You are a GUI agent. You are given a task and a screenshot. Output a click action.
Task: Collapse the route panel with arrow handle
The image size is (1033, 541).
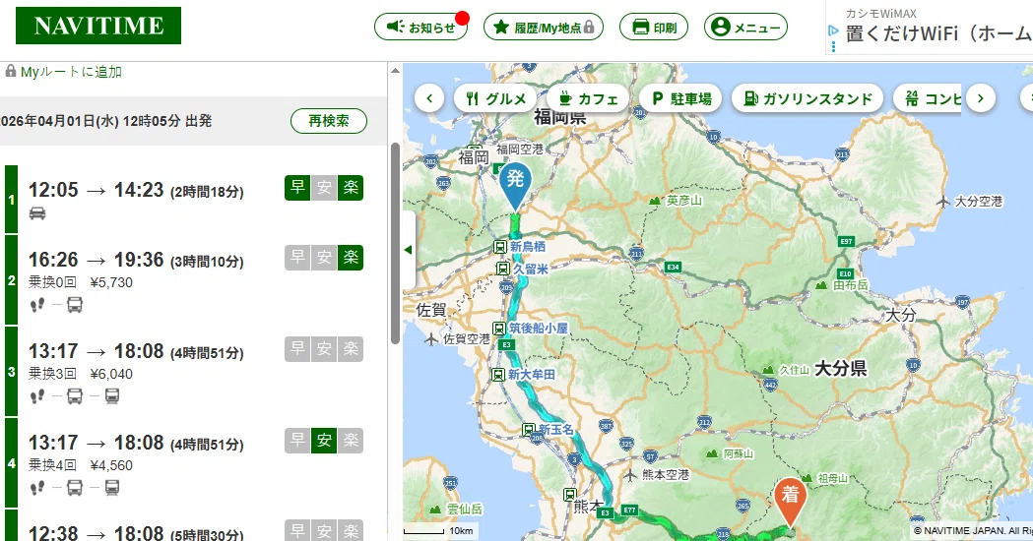click(x=409, y=250)
